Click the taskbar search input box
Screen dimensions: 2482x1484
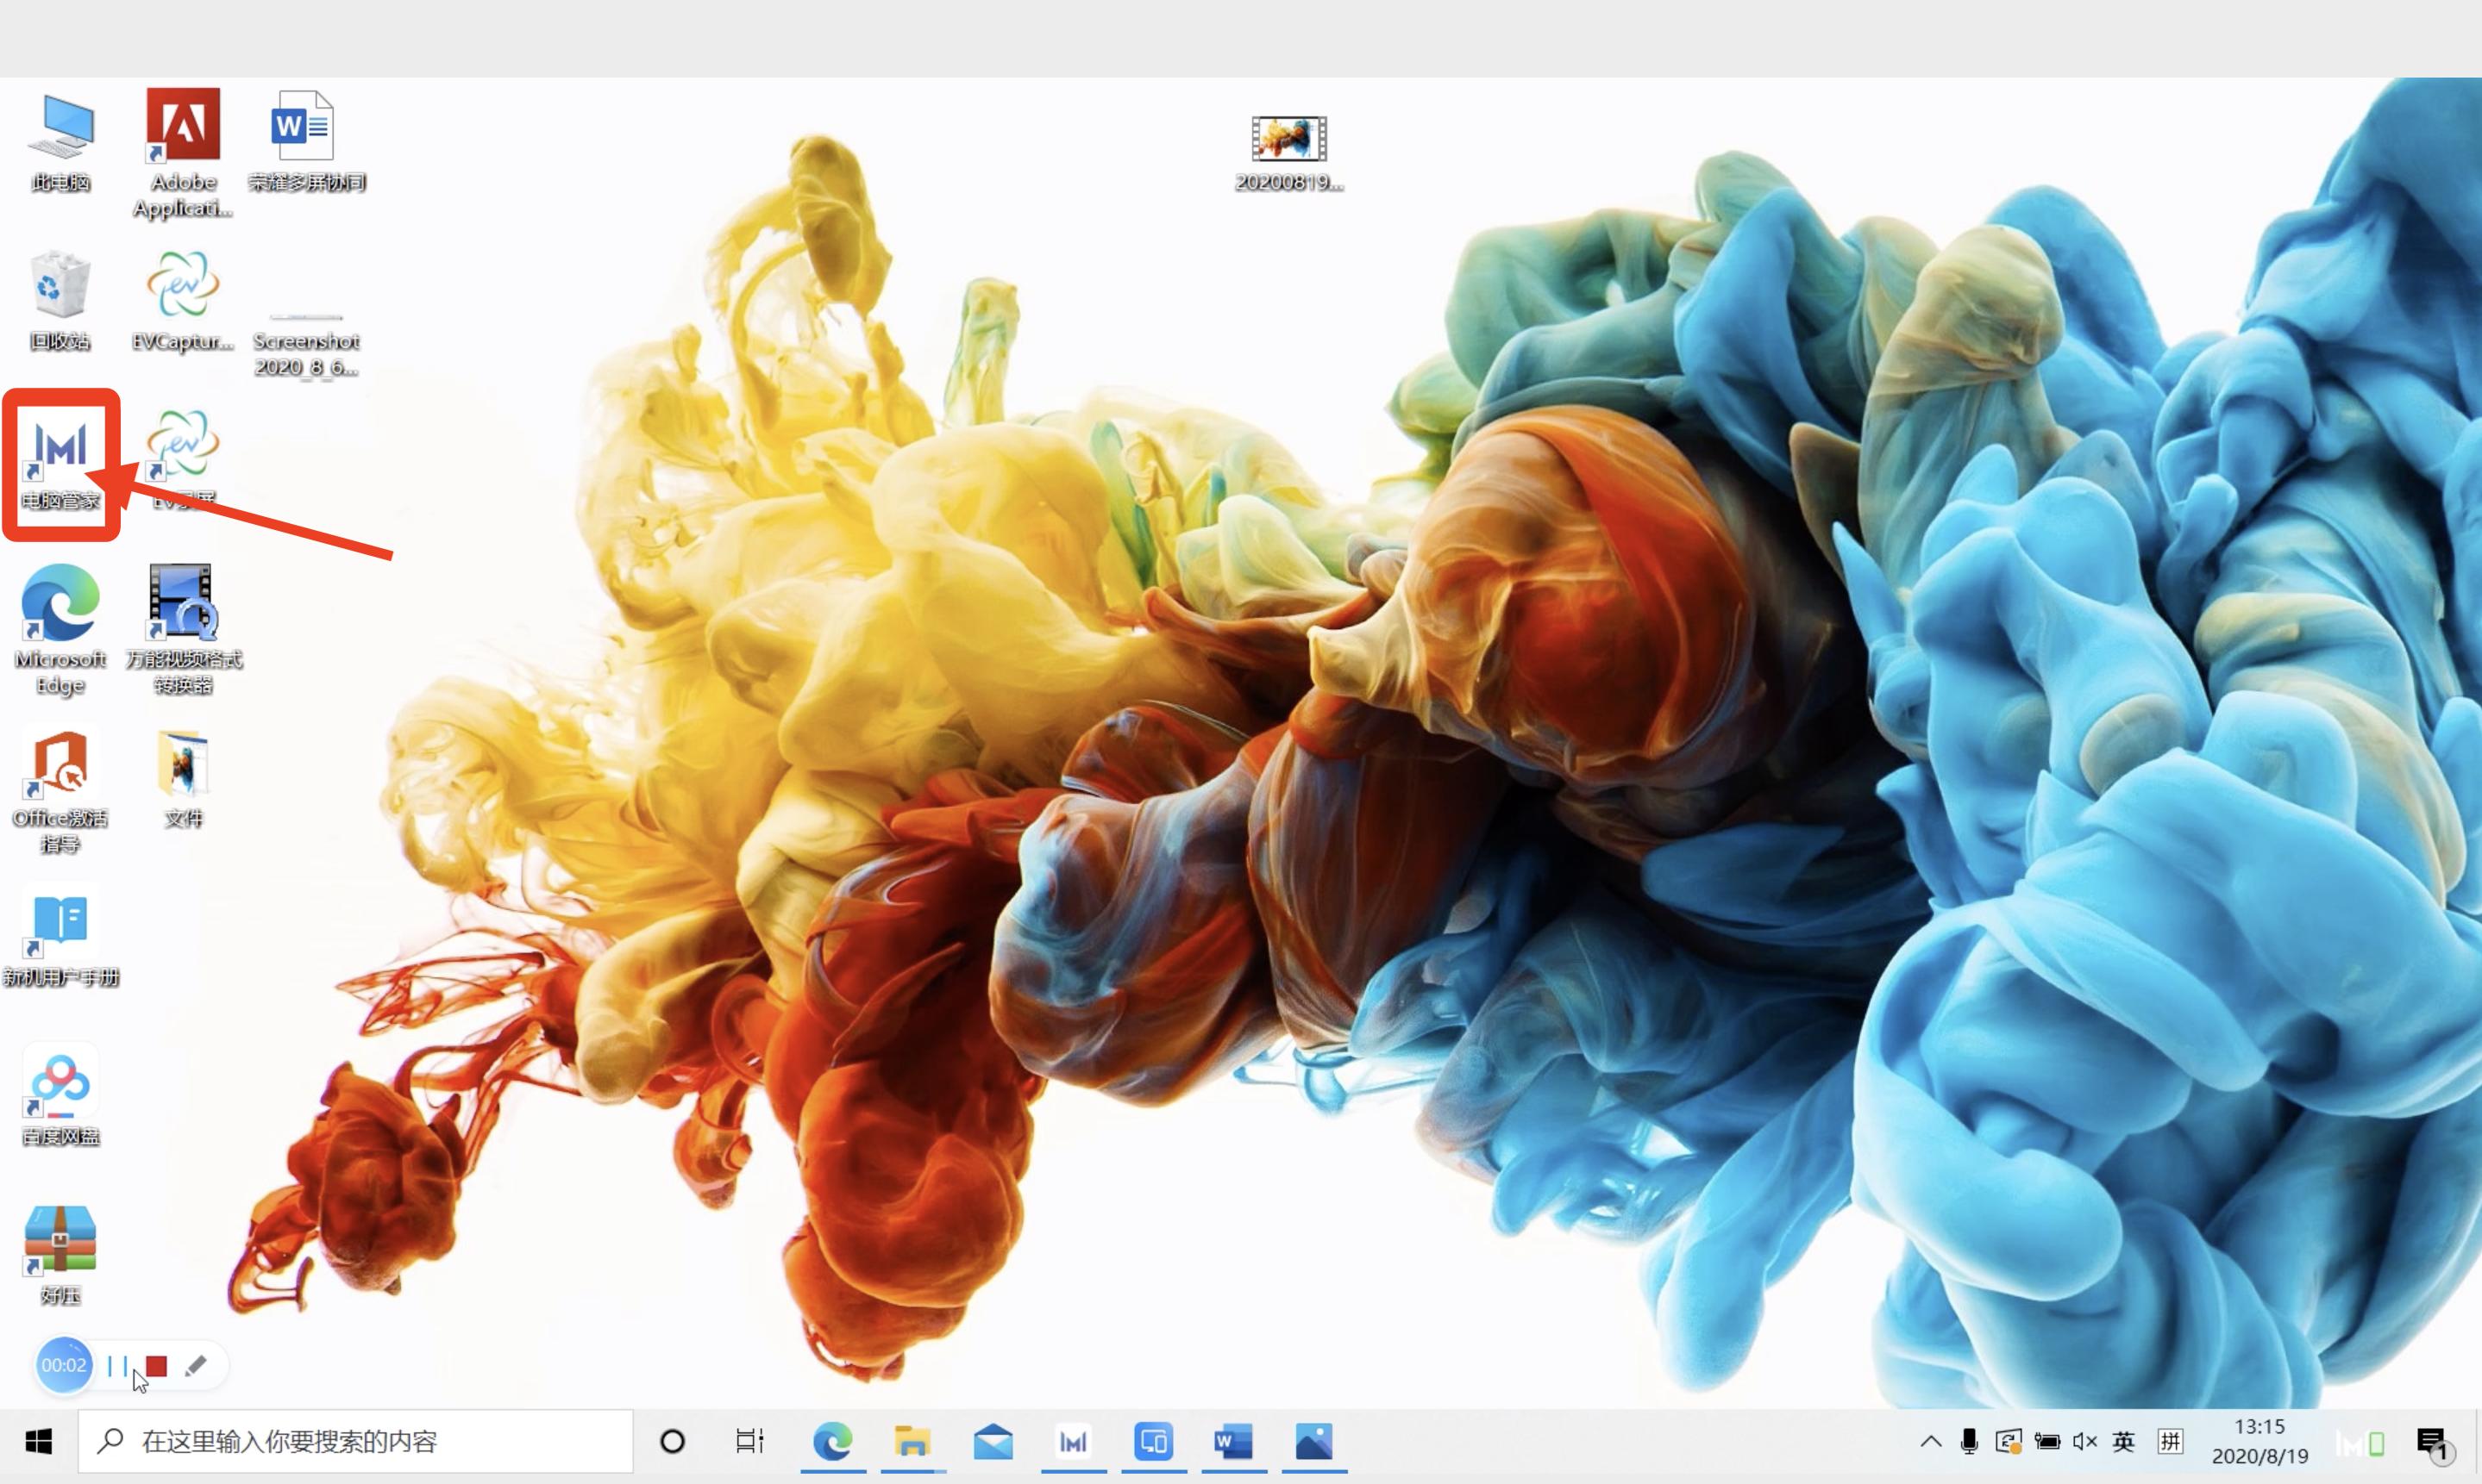[x=355, y=1441]
